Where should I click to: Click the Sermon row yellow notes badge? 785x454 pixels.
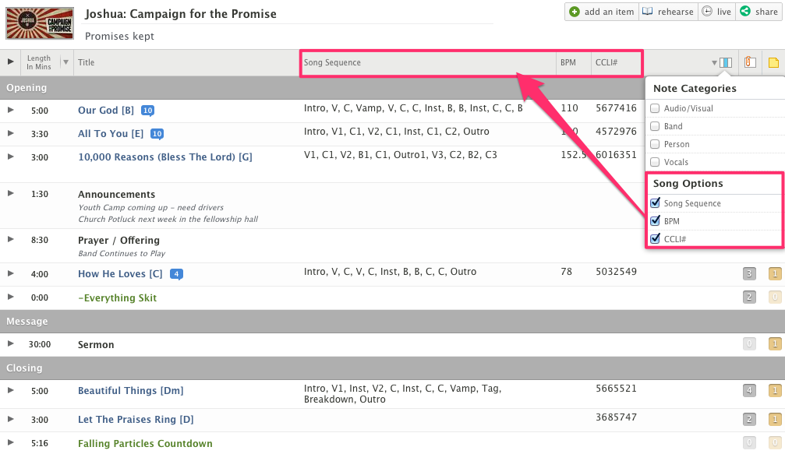(x=774, y=344)
